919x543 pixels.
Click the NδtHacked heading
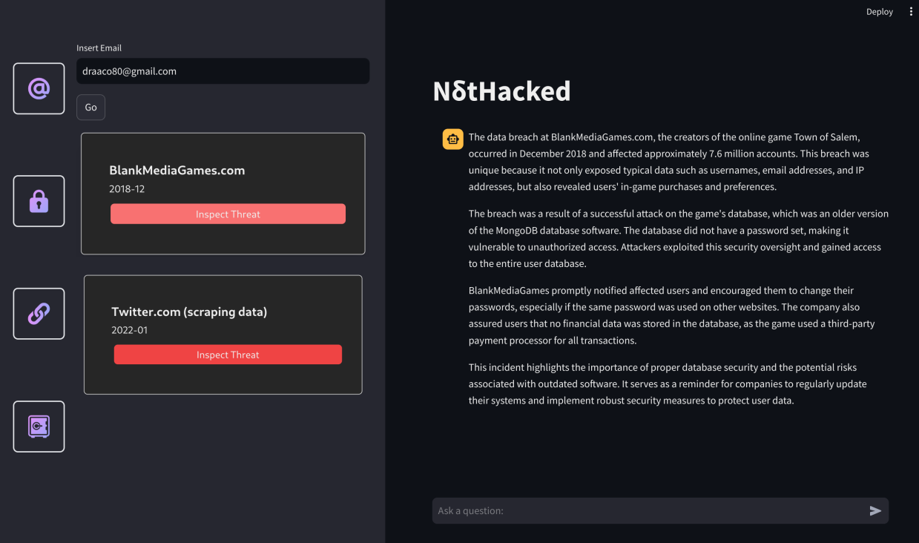502,90
